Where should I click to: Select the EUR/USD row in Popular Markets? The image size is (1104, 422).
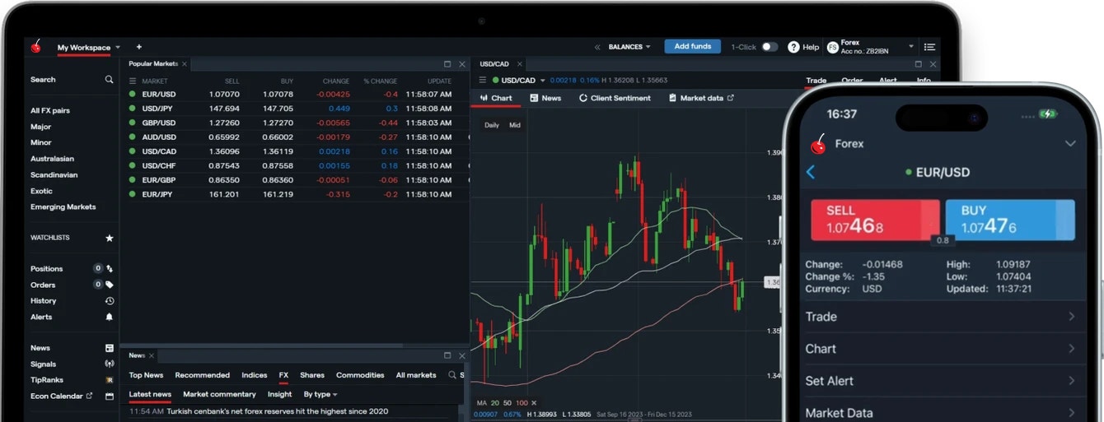(295, 94)
